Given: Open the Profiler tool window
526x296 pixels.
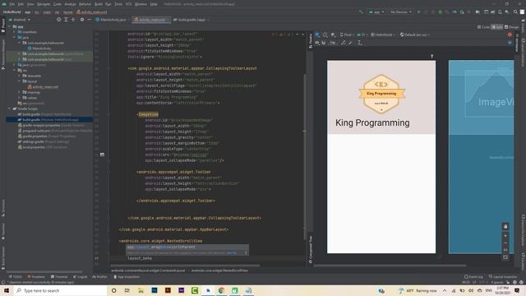Looking at the screenshot, I should pos(99,277).
